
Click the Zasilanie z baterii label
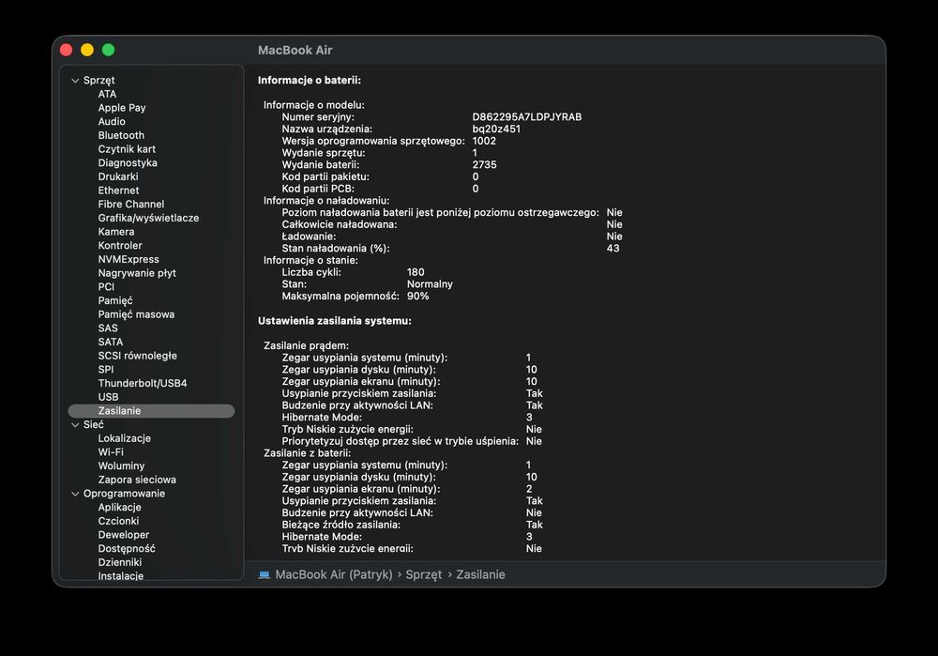(307, 453)
